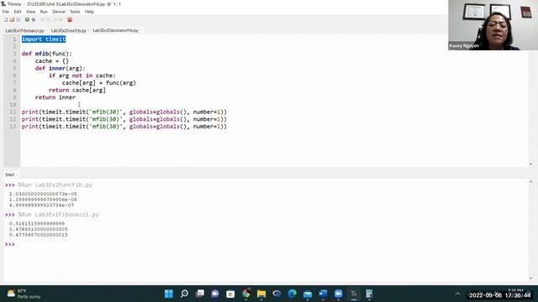Click the print statement on line 12
538x302 pixels.
tap(124, 119)
